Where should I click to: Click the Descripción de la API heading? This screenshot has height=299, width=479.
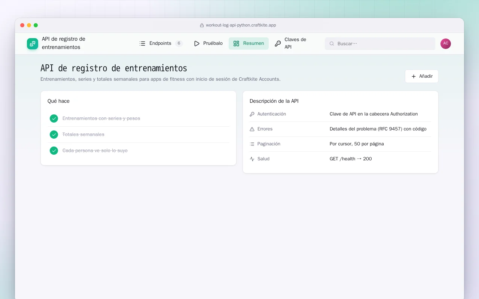[x=274, y=101]
